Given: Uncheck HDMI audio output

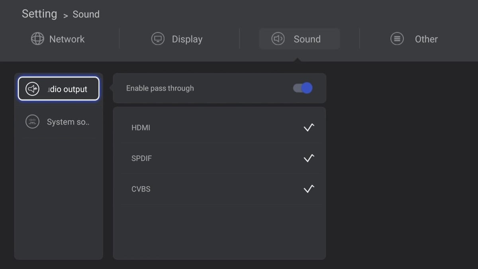Looking at the screenshot, I should coord(309,128).
